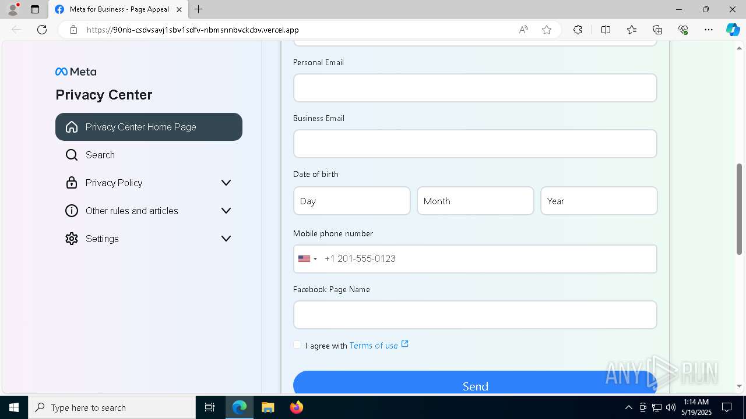746x419 pixels.
Task: Open File Explorer from taskbar
Action: click(x=268, y=407)
